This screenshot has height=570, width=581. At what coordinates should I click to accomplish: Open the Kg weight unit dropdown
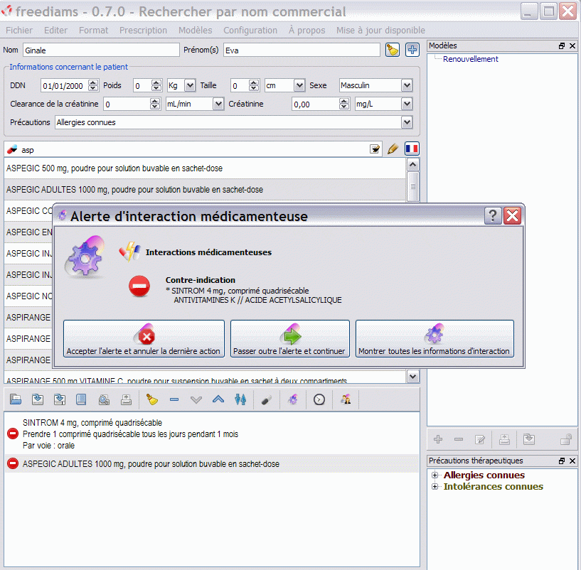(190, 85)
